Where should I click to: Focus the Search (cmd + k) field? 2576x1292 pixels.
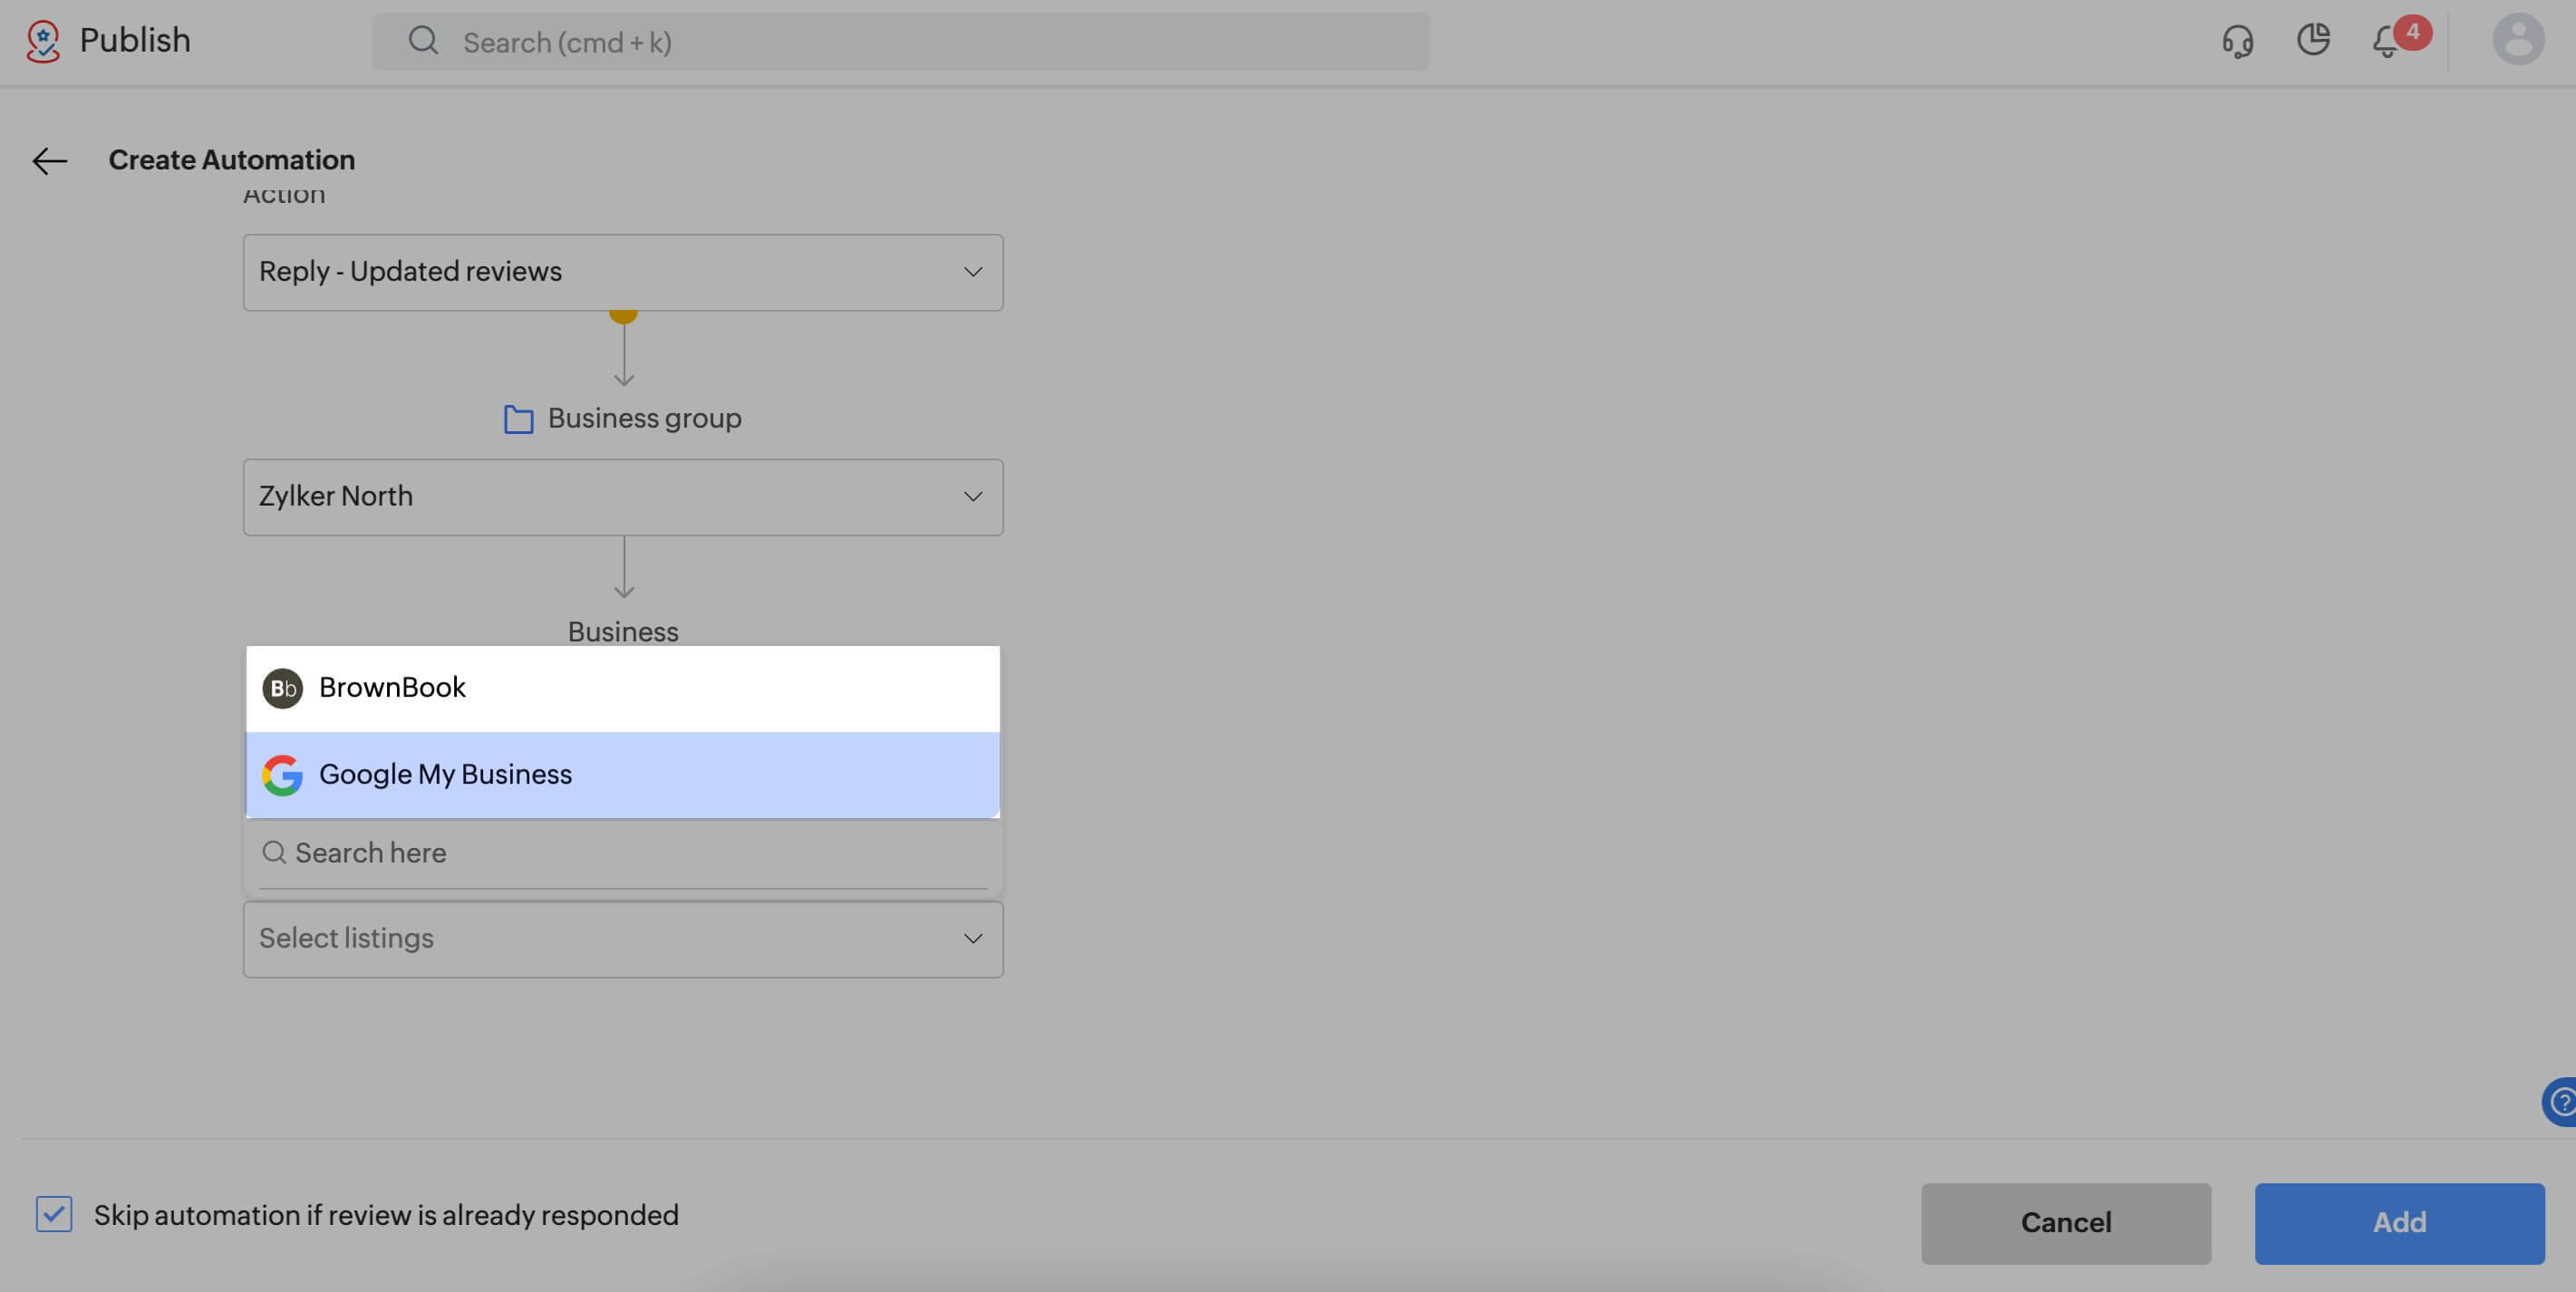tap(901, 41)
